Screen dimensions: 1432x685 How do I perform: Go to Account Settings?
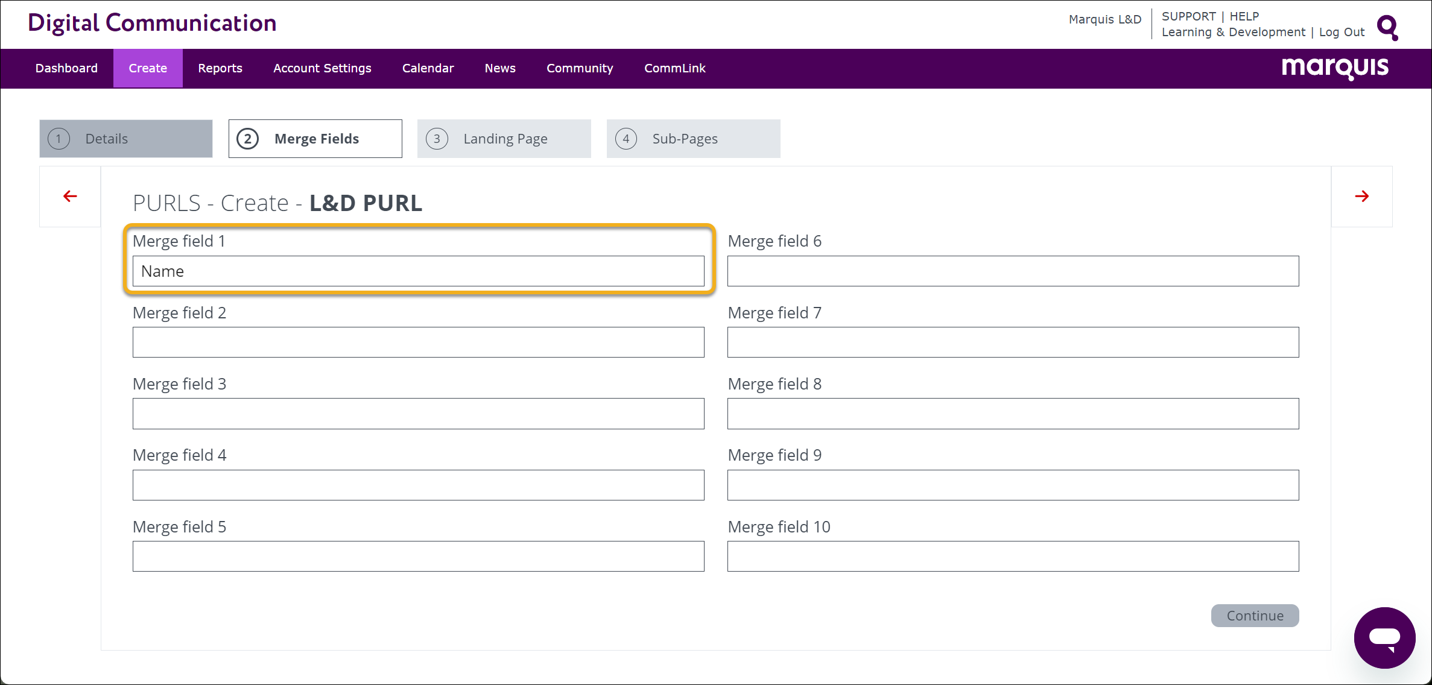coord(322,68)
